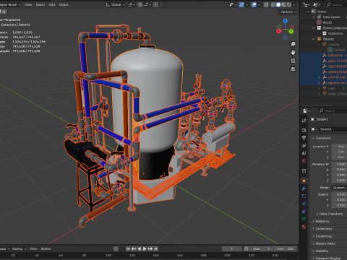Viewport: 347px width, 260px height.
Task: Click the Location X value field
Action: [x=339, y=147]
